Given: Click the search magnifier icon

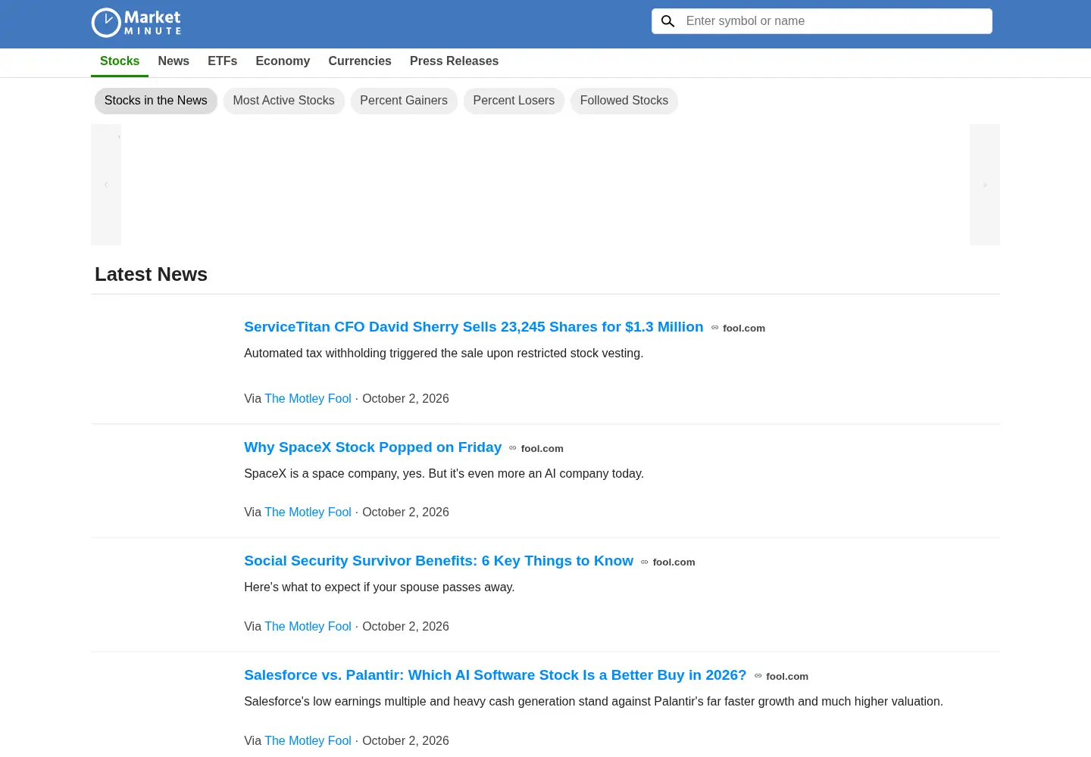Looking at the screenshot, I should pyautogui.click(x=667, y=21).
